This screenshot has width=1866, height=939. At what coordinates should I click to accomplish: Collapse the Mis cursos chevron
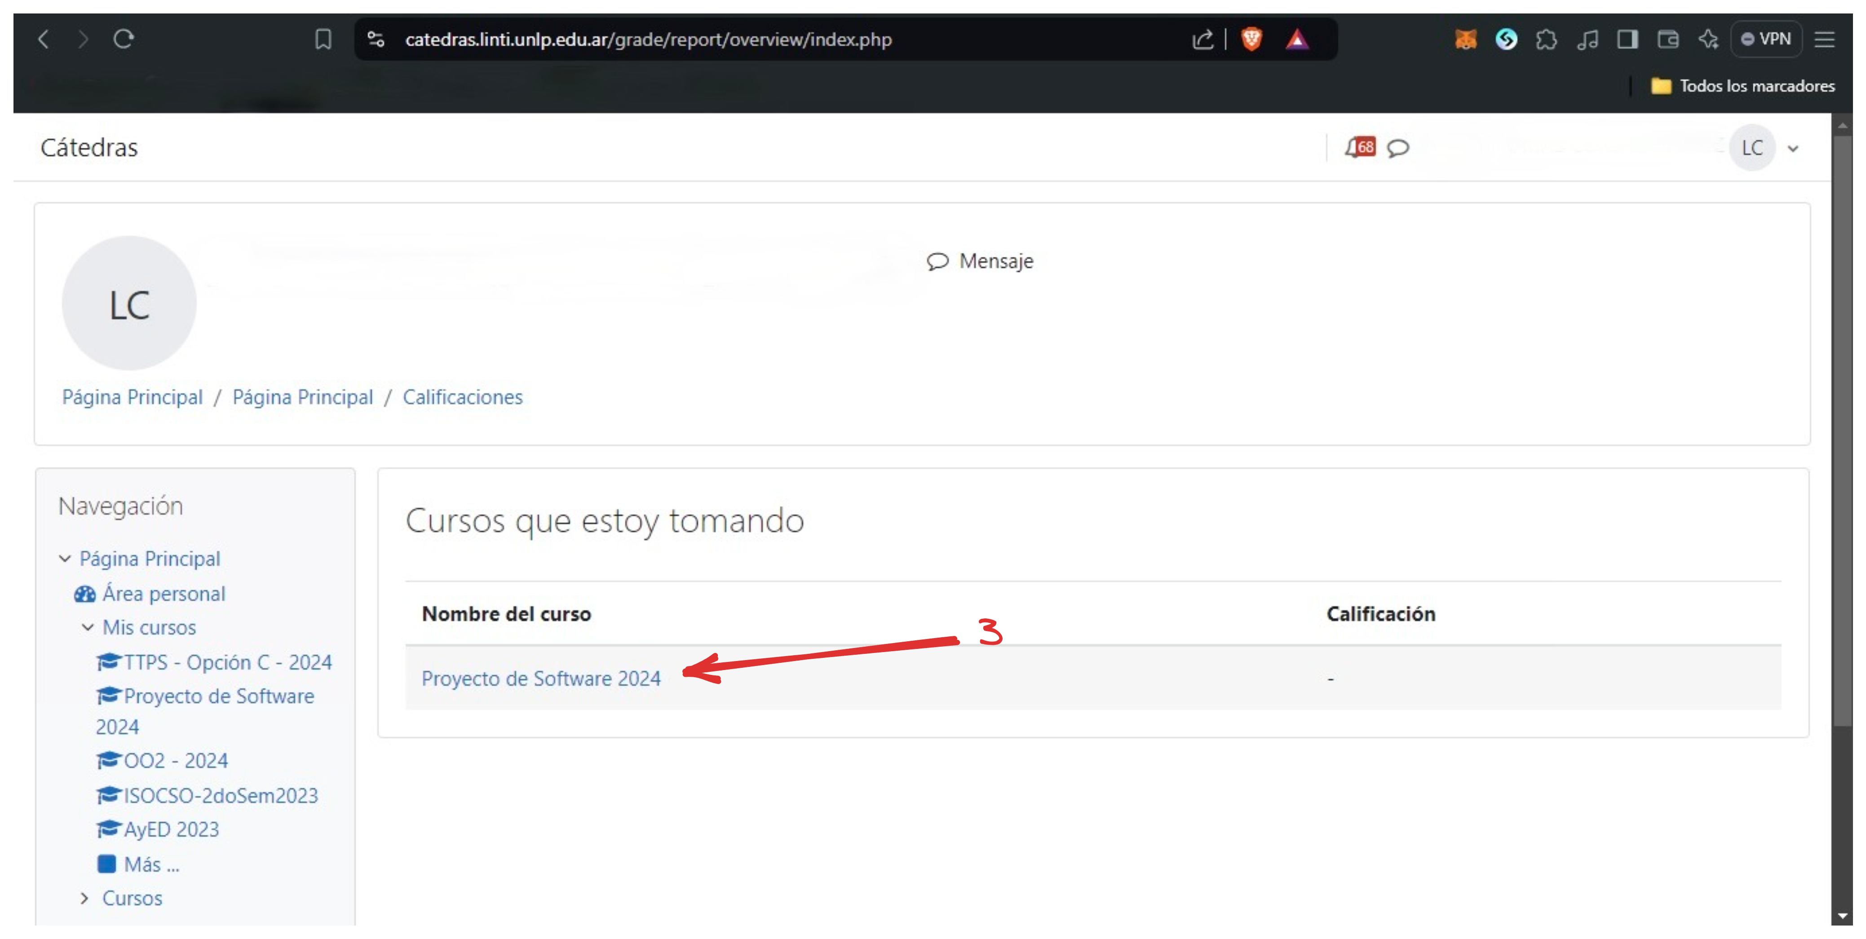[88, 627]
